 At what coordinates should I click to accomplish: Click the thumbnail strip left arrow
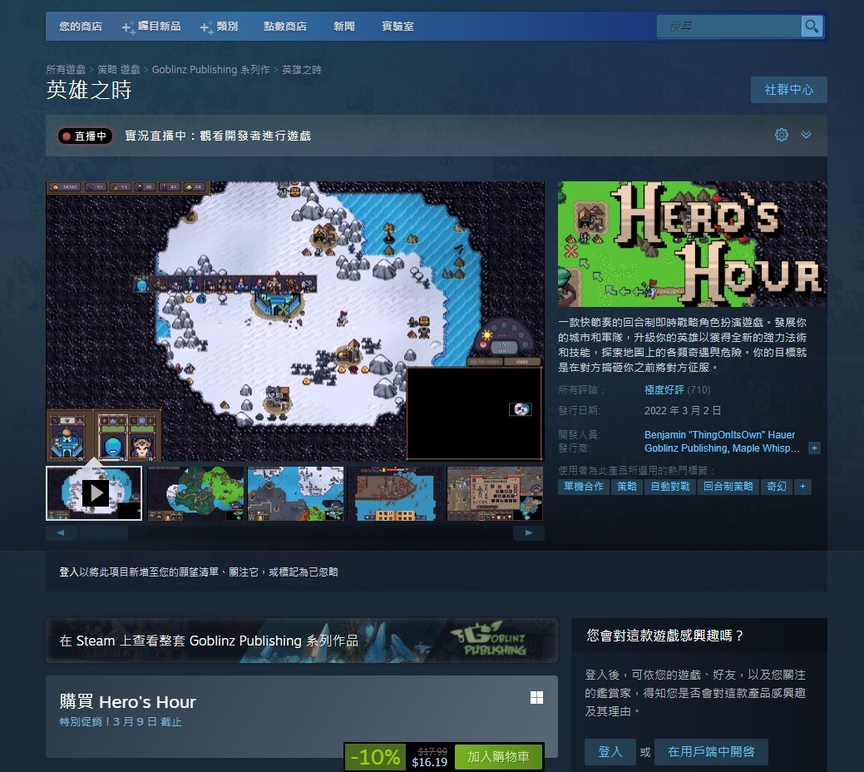click(x=61, y=532)
